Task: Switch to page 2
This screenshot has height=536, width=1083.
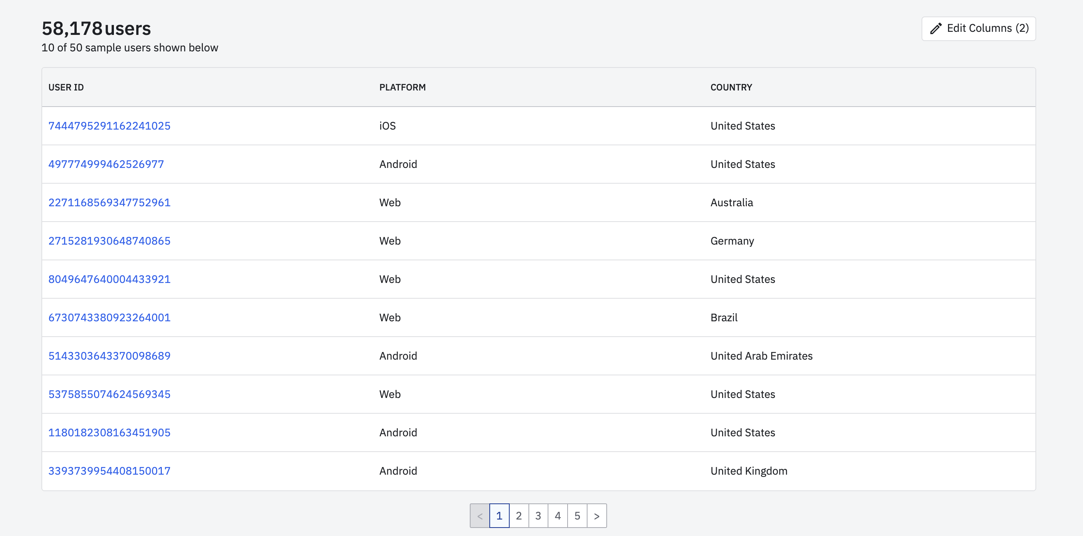Action: point(518,516)
